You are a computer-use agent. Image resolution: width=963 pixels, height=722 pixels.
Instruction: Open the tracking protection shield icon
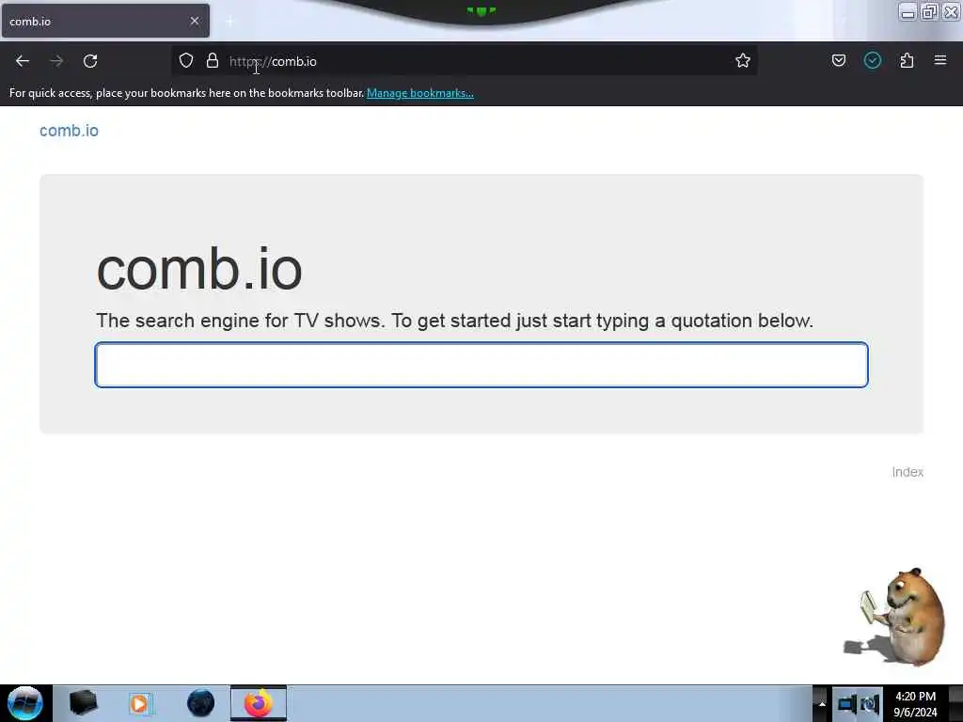(186, 60)
